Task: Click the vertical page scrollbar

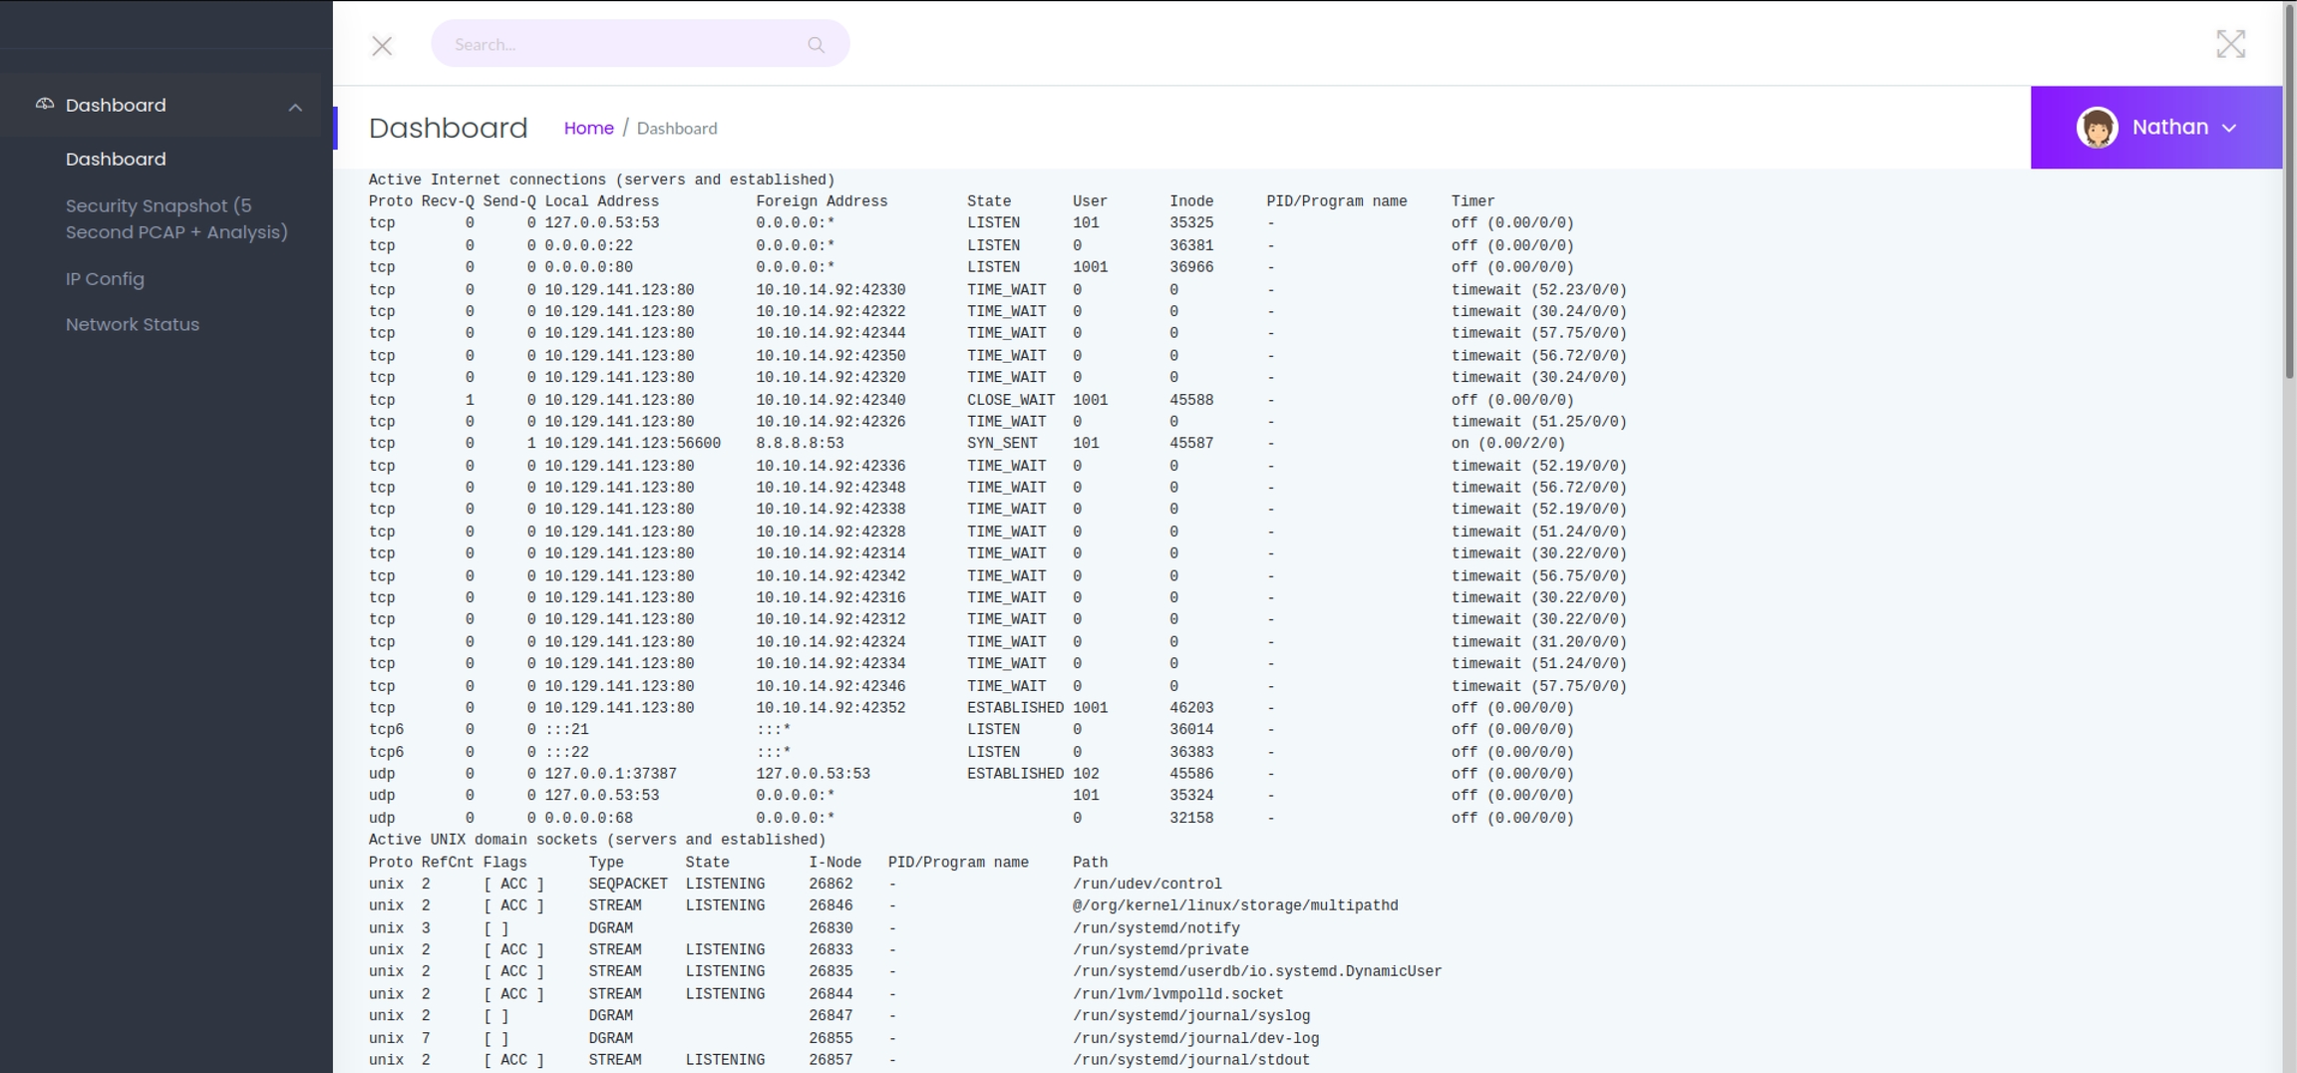Action: [2289, 199]
